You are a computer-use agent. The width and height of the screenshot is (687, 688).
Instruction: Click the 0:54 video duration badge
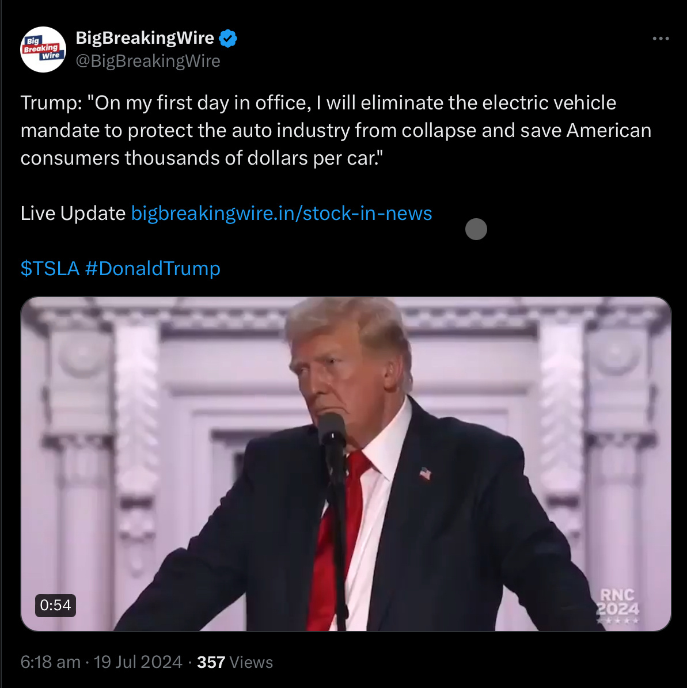coord(55,605)
